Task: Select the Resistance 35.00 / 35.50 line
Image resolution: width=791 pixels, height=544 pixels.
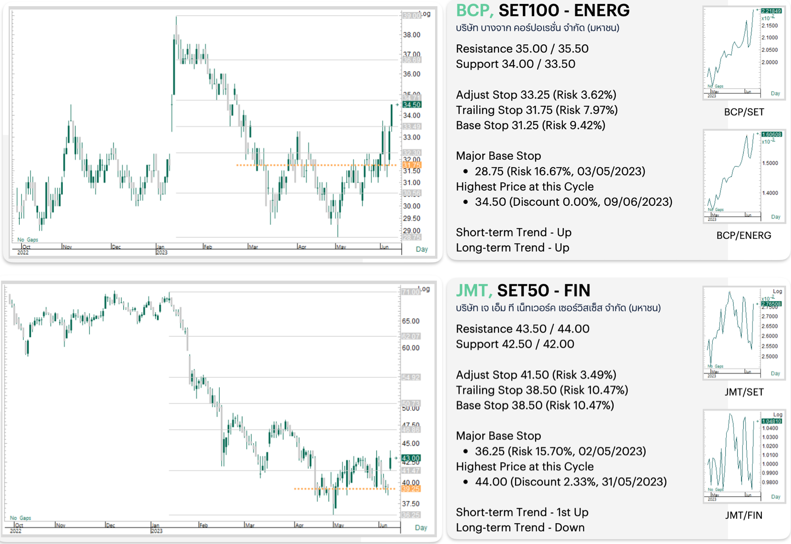Action: coord(522,49)
